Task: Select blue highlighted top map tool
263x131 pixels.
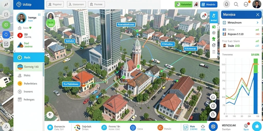Action: pyautogui.click(x=214, y=17)
